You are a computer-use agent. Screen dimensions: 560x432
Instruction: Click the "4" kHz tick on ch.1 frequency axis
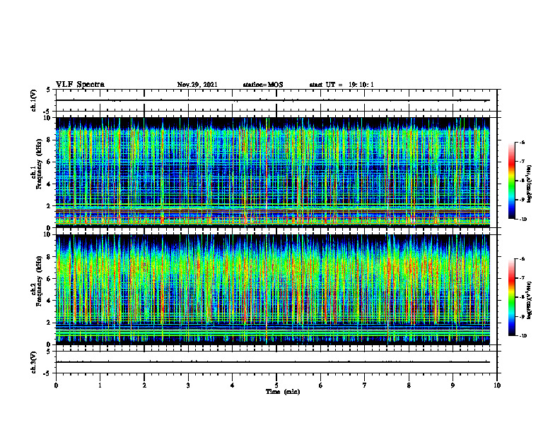pos(49,184)
